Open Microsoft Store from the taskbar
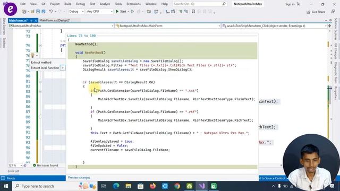 (x=140, y=186)
